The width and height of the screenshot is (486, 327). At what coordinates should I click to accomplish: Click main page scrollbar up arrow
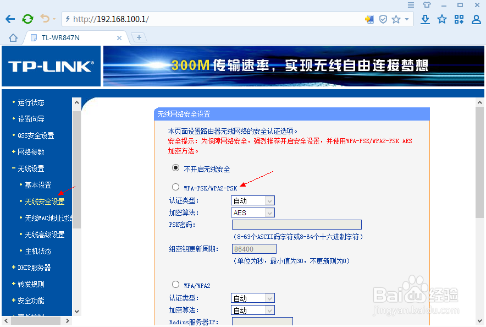[x=479, y=102]
